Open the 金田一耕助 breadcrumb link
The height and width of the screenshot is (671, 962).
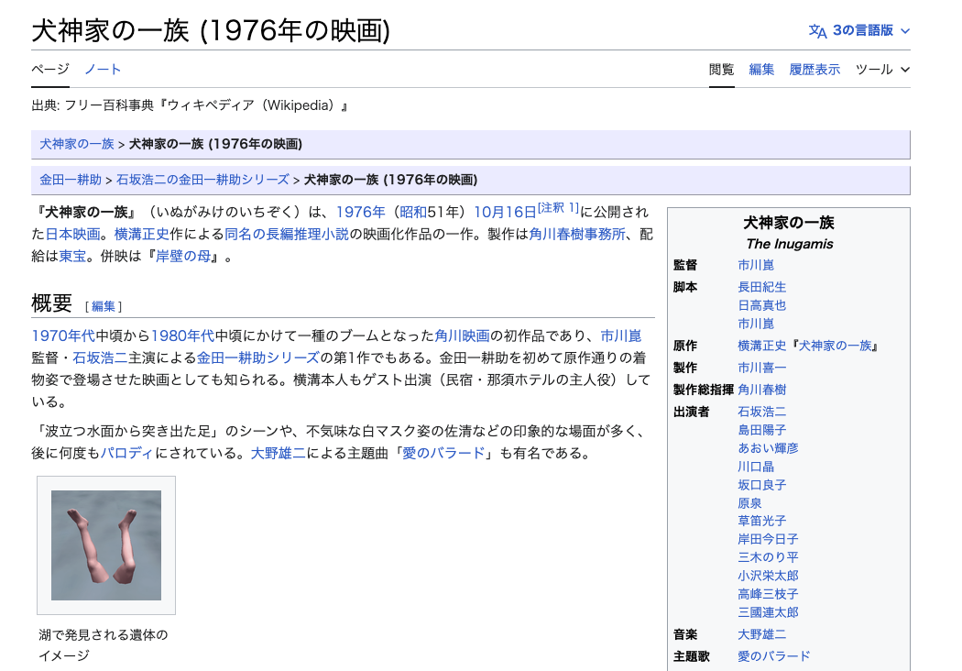[71, 180]
